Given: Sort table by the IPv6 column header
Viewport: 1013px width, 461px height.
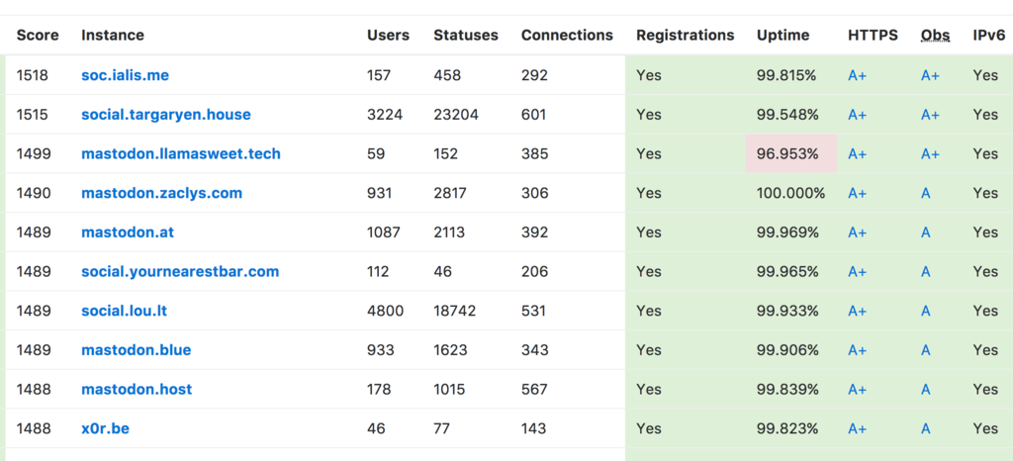Looking at the screenshot, I should (989, 35).
